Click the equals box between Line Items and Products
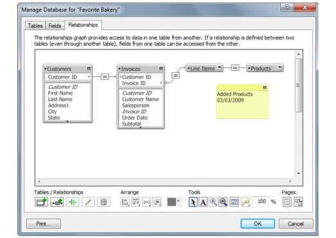The height and width of the screenshot is (238, 336). click(235, 68)
